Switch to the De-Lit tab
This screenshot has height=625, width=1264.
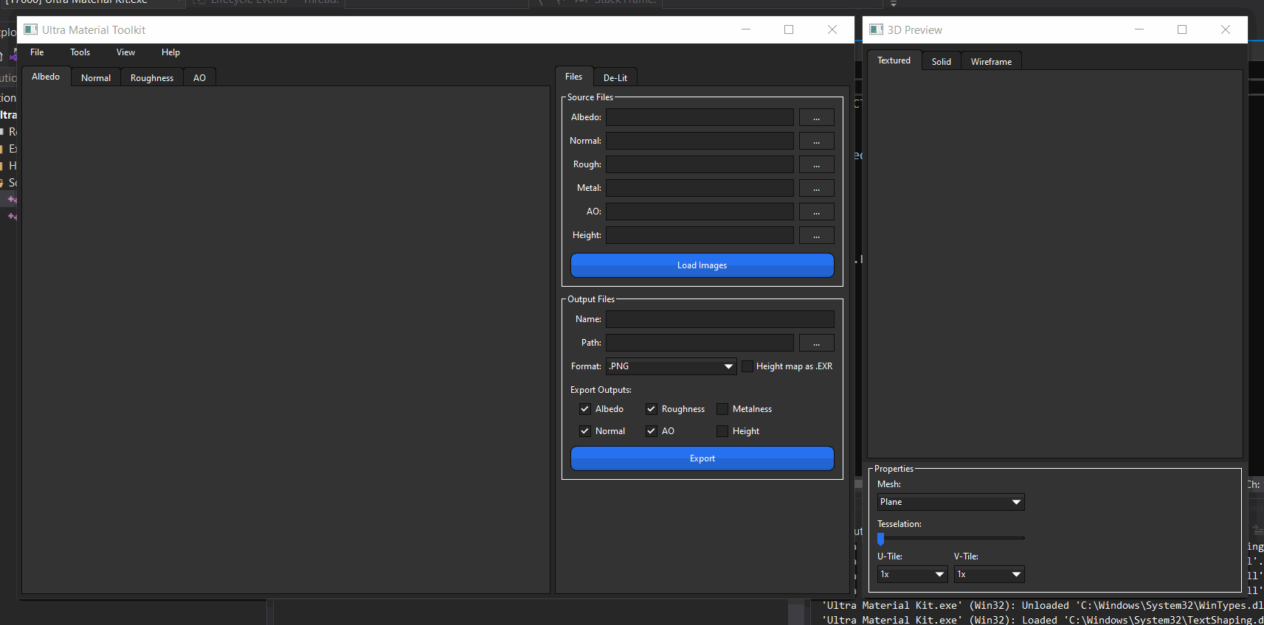(615, 77)
